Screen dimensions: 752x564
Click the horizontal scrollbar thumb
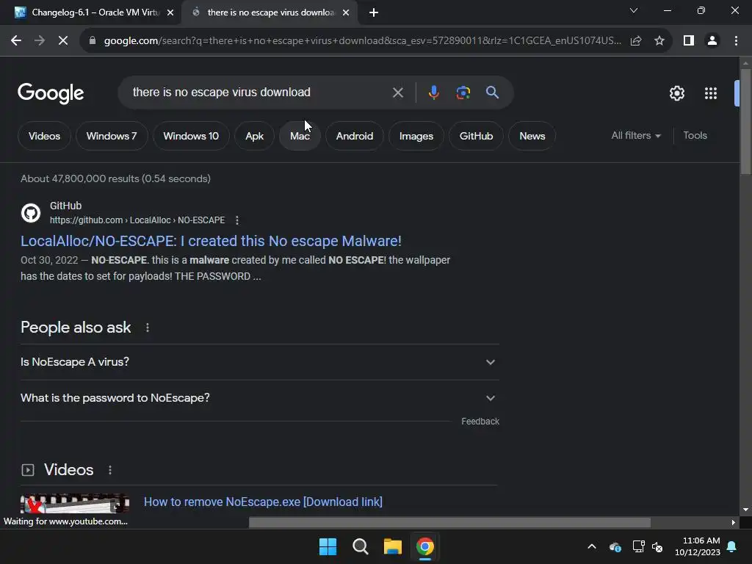(449, 522)
